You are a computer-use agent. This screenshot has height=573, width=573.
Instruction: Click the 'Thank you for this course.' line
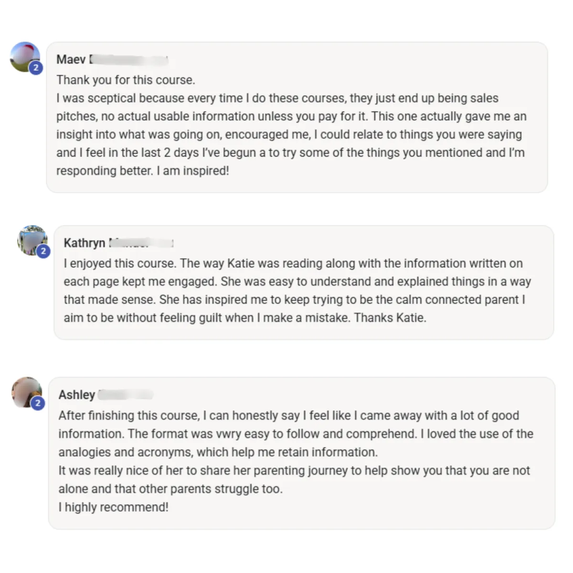coord(126,80)
